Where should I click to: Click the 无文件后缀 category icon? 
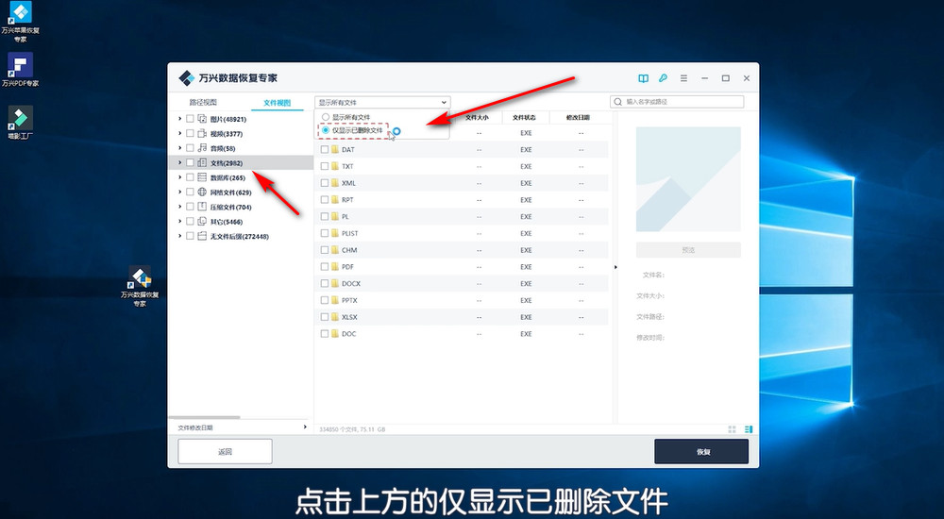pyautogui.click(x=202, y=236)
